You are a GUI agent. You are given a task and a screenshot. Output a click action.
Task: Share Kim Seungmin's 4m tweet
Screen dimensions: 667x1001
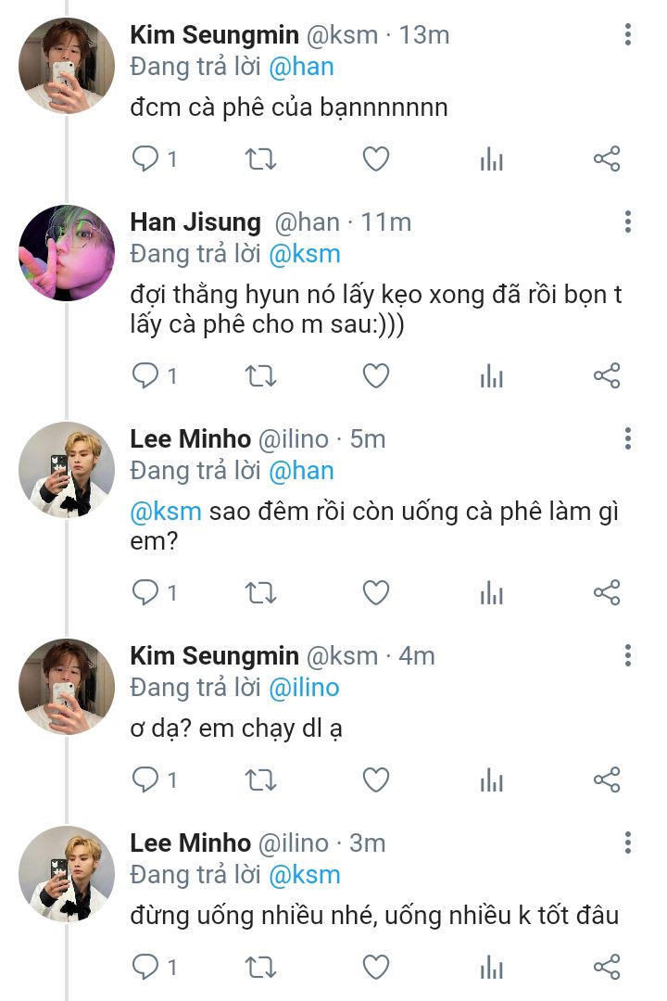[x=607, y=780]
